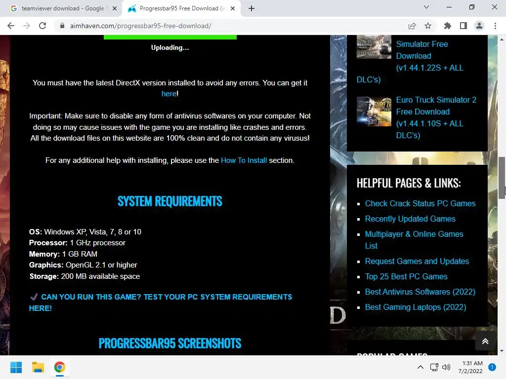Click the scroll-to-top double chevron button

[485, 341]
